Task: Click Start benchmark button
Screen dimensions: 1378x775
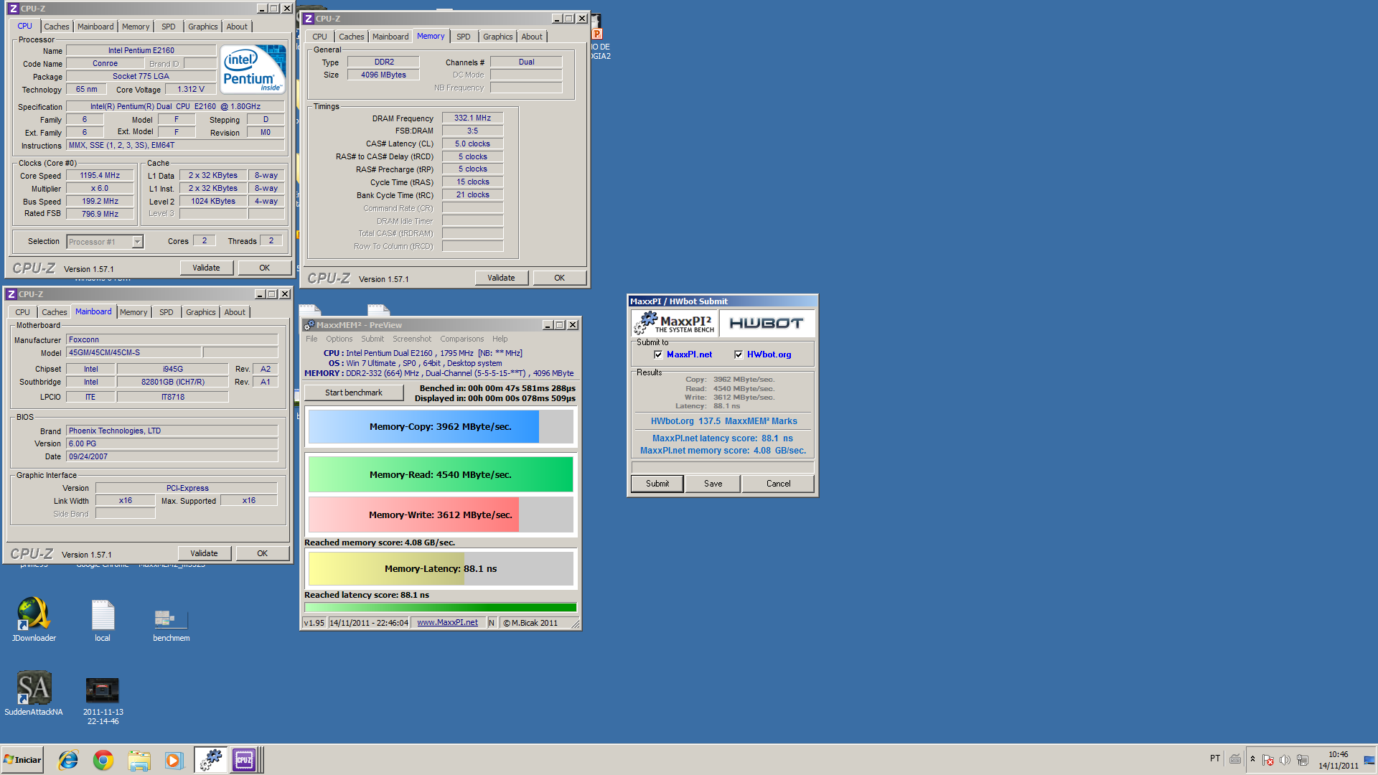Action: click(353, 393)
